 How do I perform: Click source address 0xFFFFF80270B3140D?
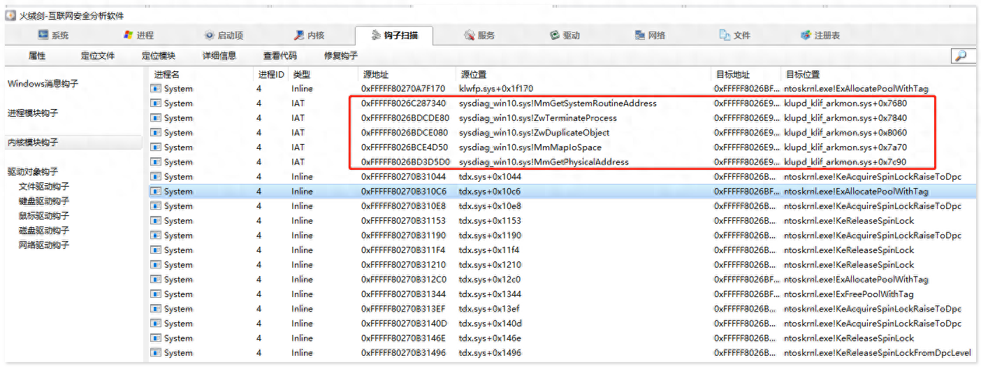(403, 324)
